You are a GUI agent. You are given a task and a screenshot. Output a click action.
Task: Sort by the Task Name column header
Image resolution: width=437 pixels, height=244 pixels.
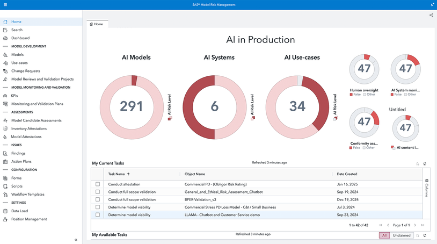[x=116, y=174]
